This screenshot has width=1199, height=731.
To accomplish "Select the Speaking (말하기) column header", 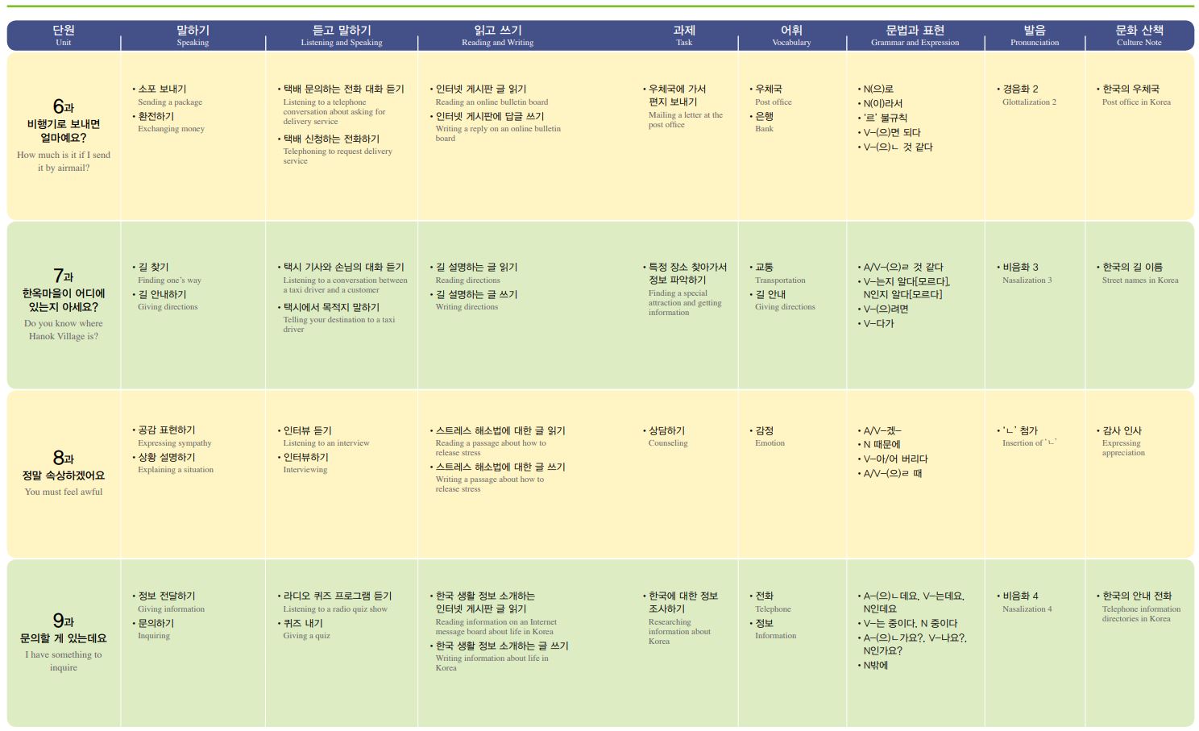I will tap(193, 35).
